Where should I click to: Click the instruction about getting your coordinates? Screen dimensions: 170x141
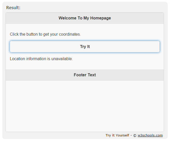[x=45, y=34]
